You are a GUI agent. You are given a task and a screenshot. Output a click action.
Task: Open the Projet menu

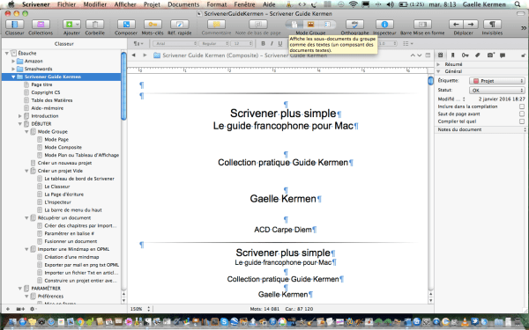(x=153, y=4)
